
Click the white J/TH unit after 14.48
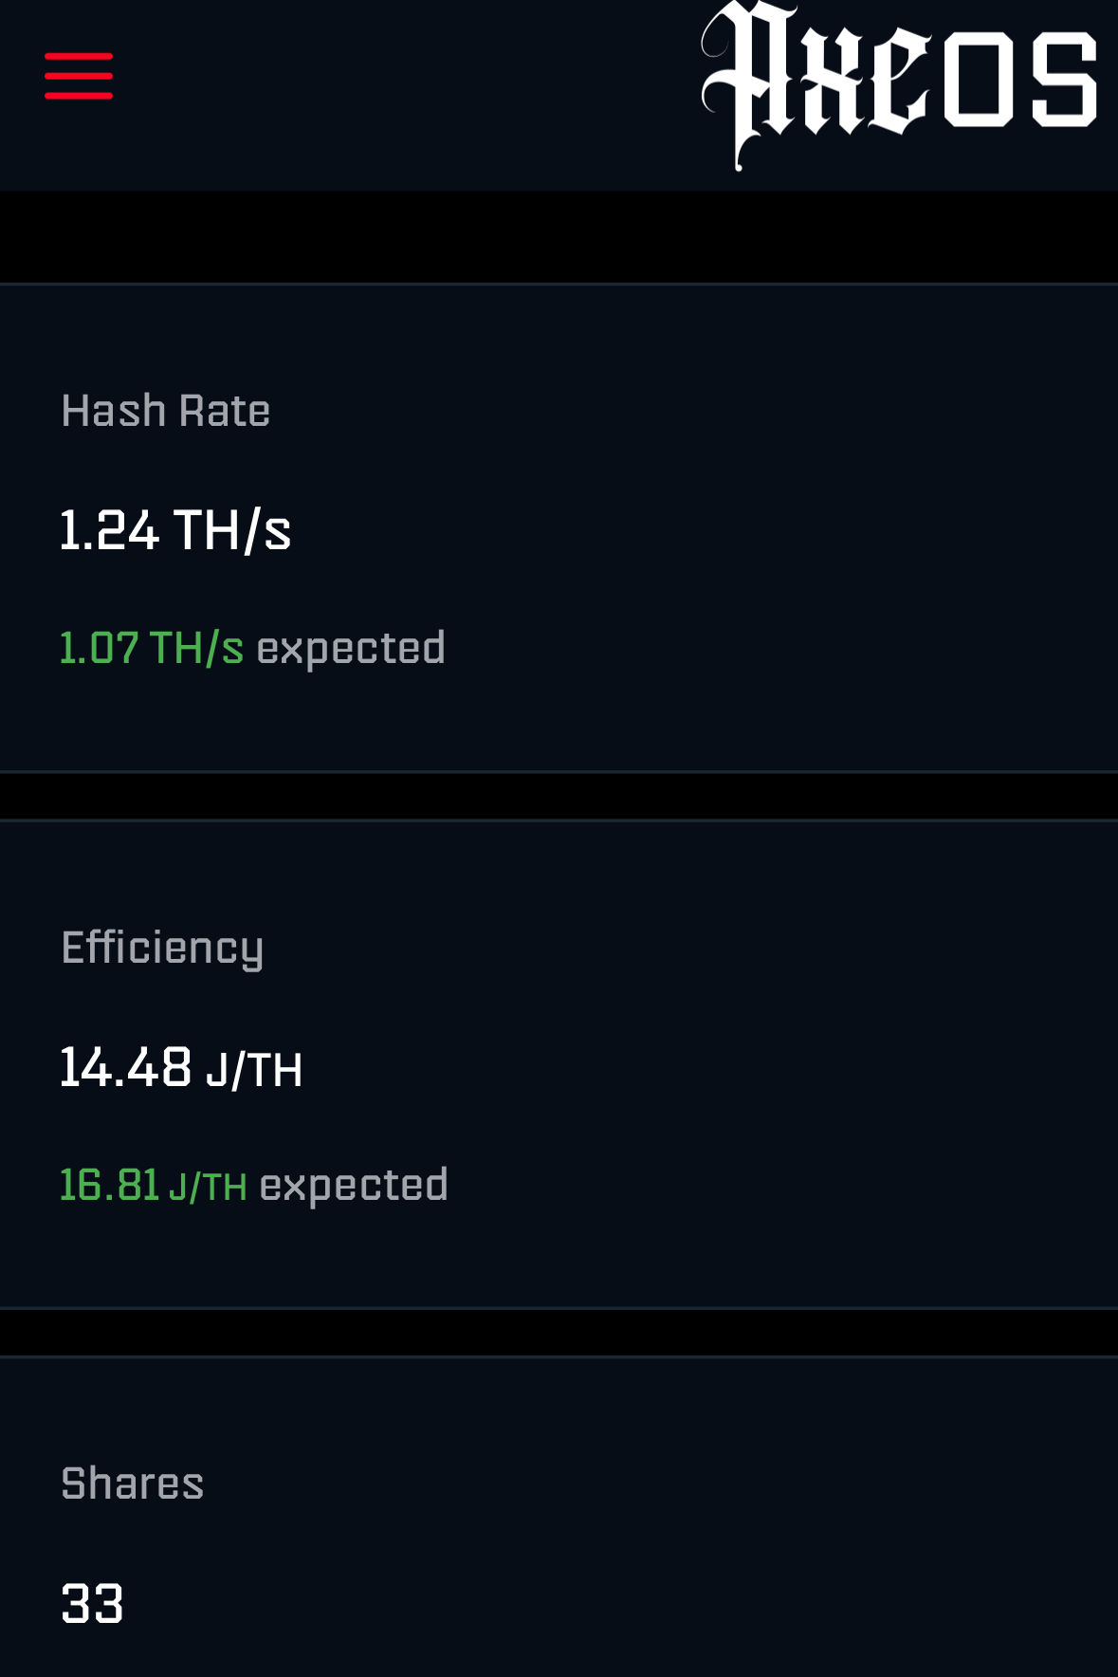[254, 1071]
